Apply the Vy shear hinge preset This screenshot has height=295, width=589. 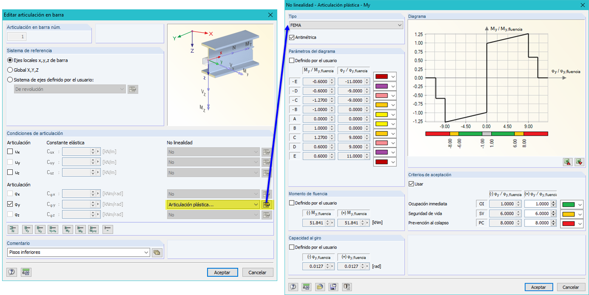[x=27, y=230]
